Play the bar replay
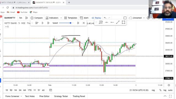 point(43,23)
